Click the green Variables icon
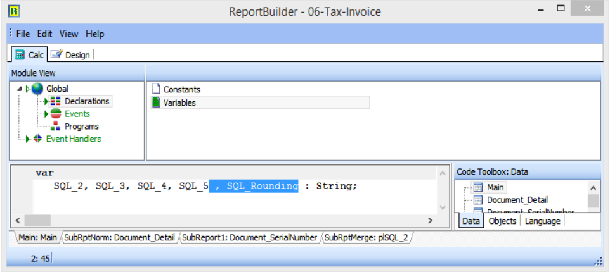 click(x=157, y=102)
